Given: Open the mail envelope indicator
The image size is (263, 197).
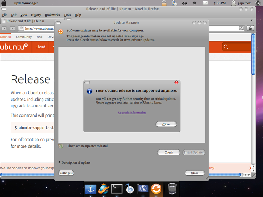Looking at the screenshot, I should pyautogui.click(x=205, y=3).
